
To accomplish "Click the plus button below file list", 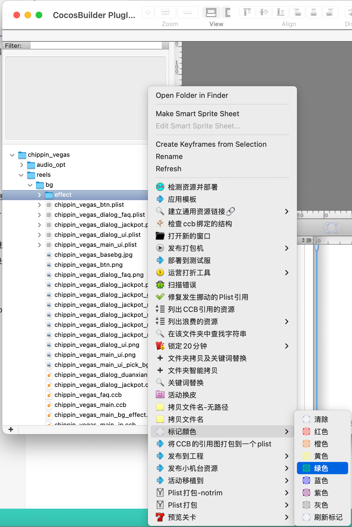I will 11,429.
